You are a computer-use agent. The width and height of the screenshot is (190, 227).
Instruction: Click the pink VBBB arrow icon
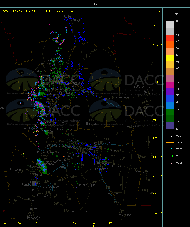tap(170, 163)
